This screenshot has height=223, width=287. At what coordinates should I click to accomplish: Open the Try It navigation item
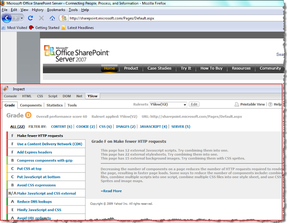point(186,68)
